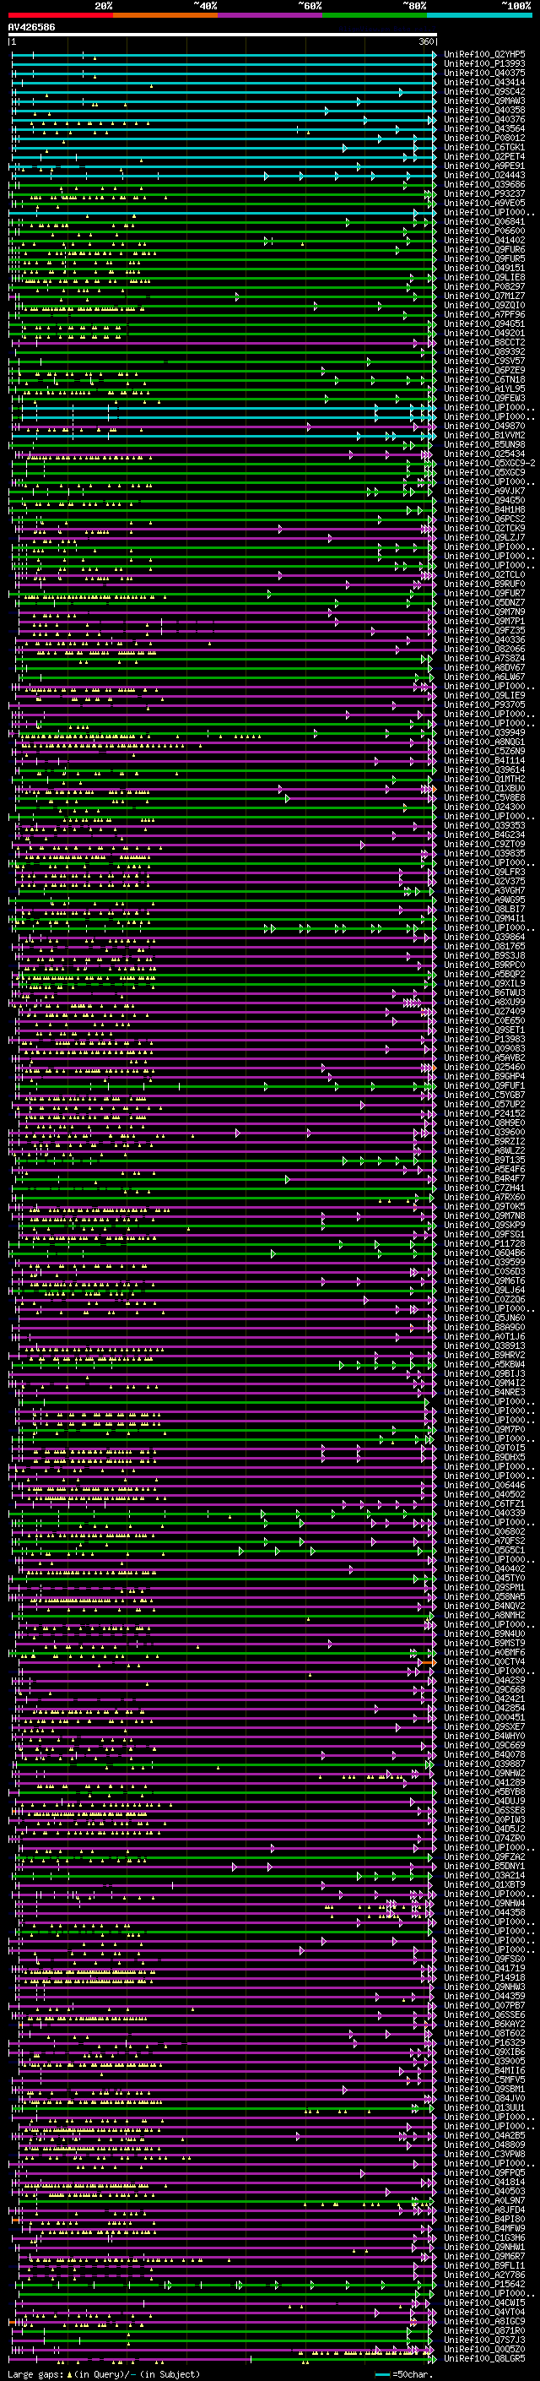The image size is (540, 2381).
Task: Select hit label UniRef100_P93237
Action: pos(484,193)
